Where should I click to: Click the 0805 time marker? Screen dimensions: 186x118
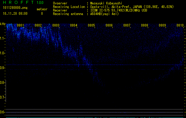coord(91,25)
